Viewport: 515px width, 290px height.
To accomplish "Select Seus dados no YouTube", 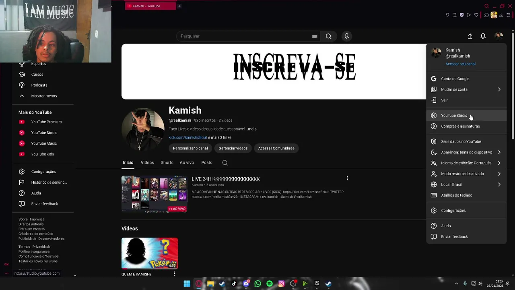I will [x=466, y=141].
